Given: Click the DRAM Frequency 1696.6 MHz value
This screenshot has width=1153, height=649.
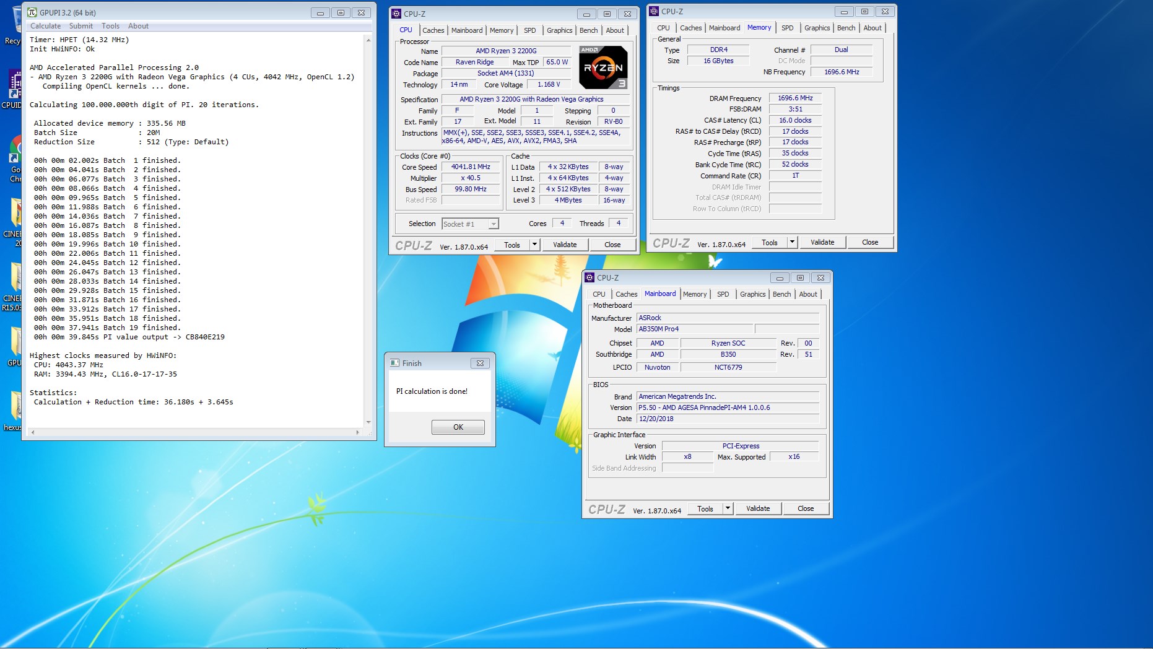Looking at the screenshot, I should click(795, 98).
